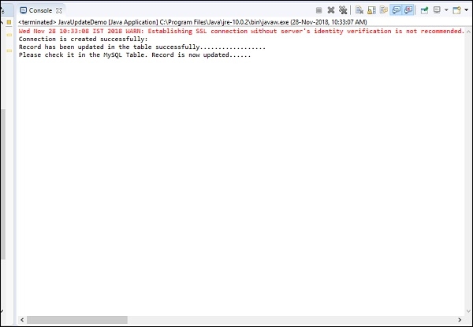Viewport: 473px width, 327px height.
Task: Click the horizontal scrollbar left arrow
Action: click(22, 320)
